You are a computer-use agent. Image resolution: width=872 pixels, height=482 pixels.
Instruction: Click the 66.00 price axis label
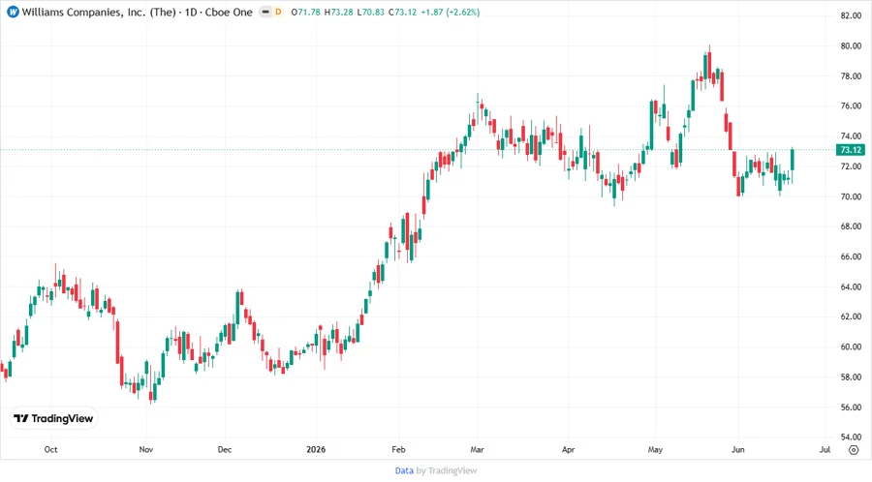coord(851,256)
